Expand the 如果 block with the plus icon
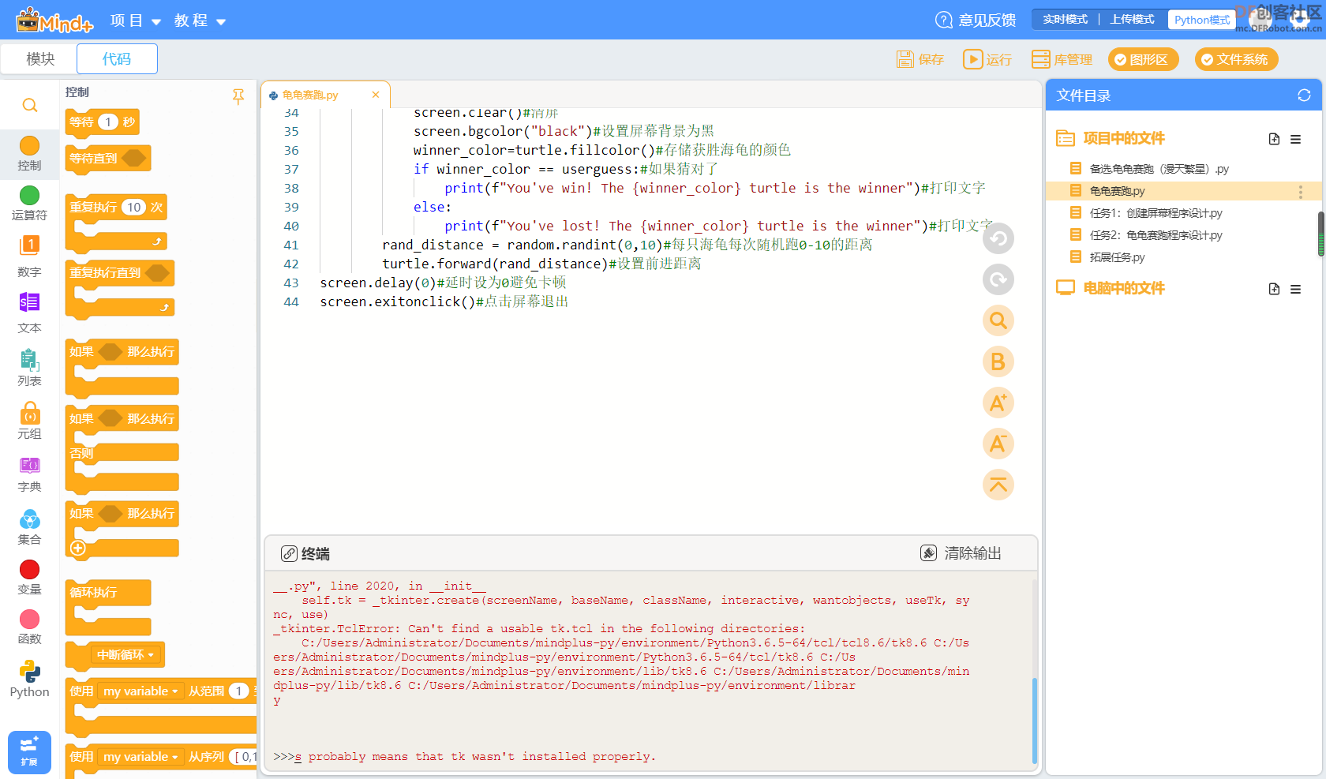Viewport: 1326px width, 779px height. (x=78, y=548)
